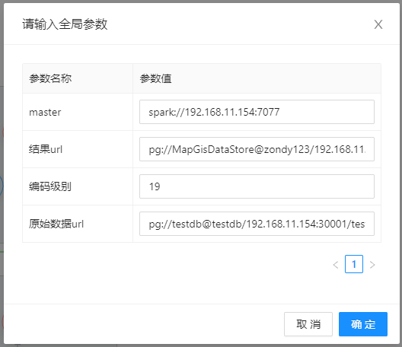The width and height of the screenshot is (402, 347).
Task: Click the master spark URL input field
Action: point(257,112)
